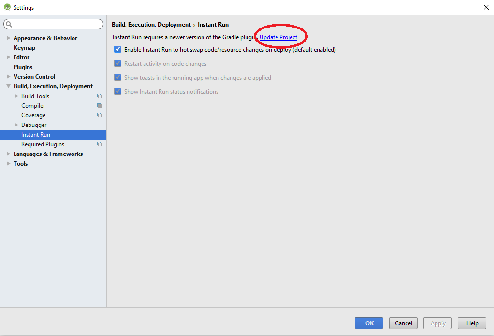Click the settings search field
The height and width of the screenshot is (336, 494).
tap(53, 24)
